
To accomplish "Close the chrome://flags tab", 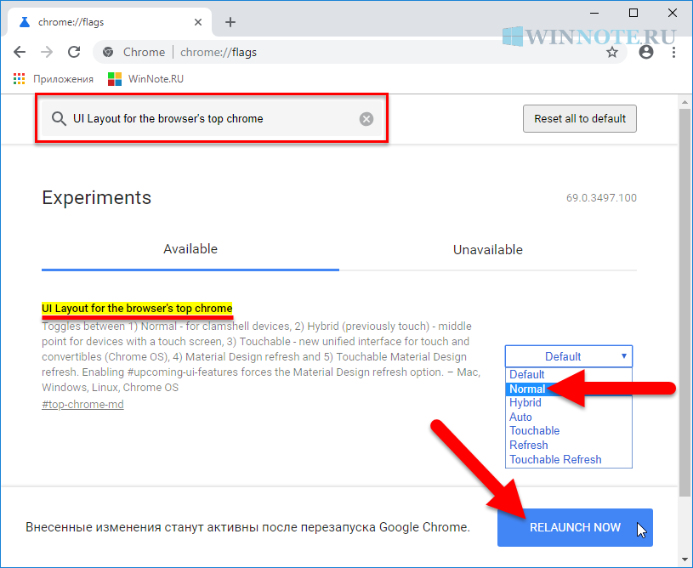I will (198, 22).
